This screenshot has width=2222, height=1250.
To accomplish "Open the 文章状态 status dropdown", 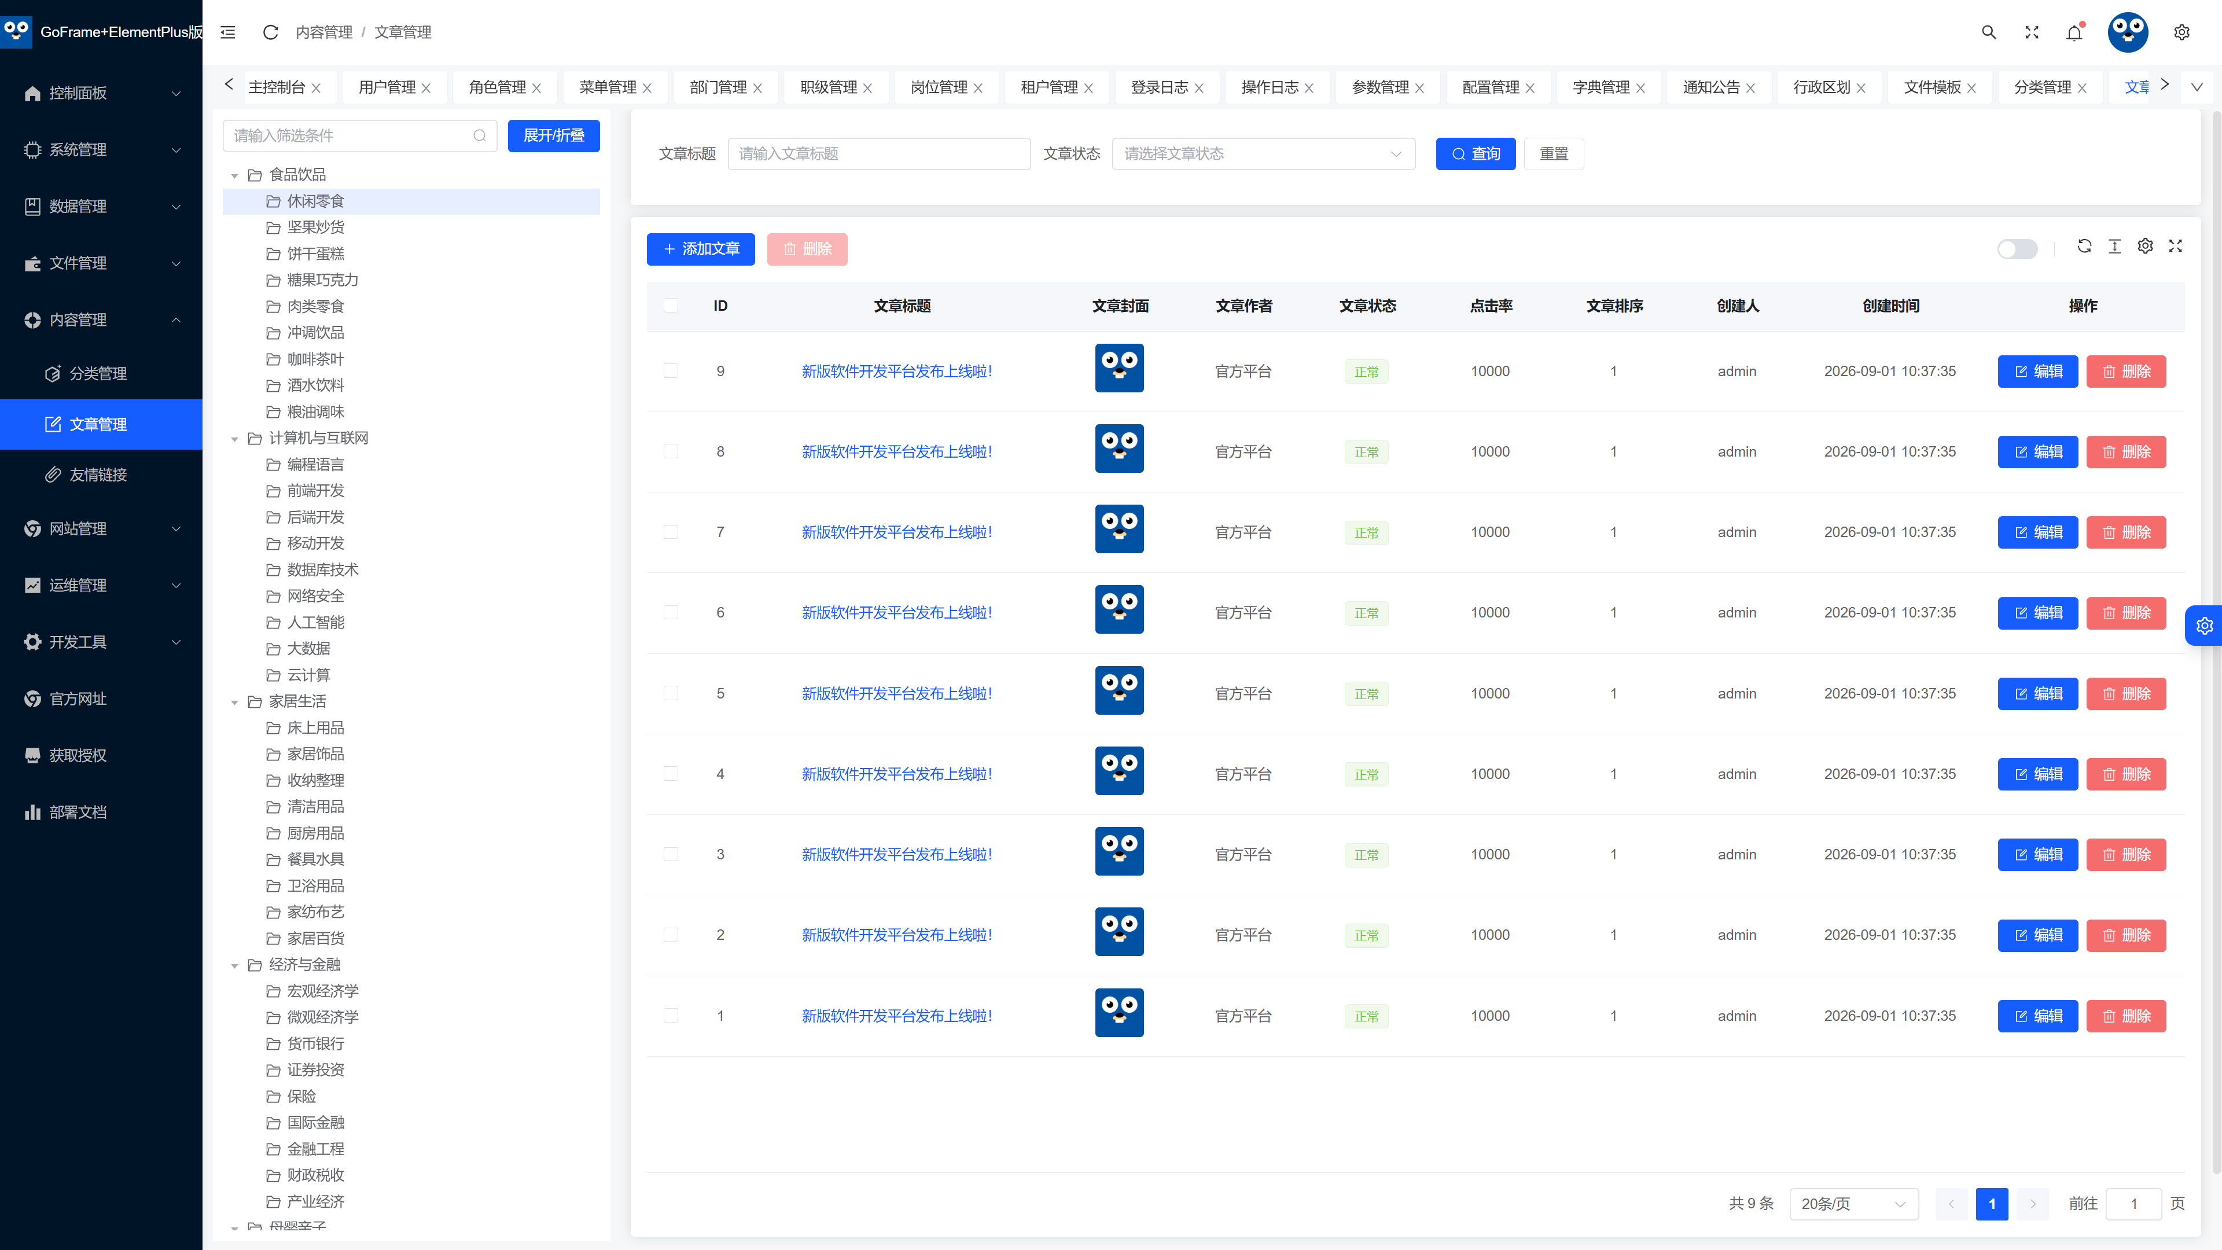I will [x=1264, y=153].
